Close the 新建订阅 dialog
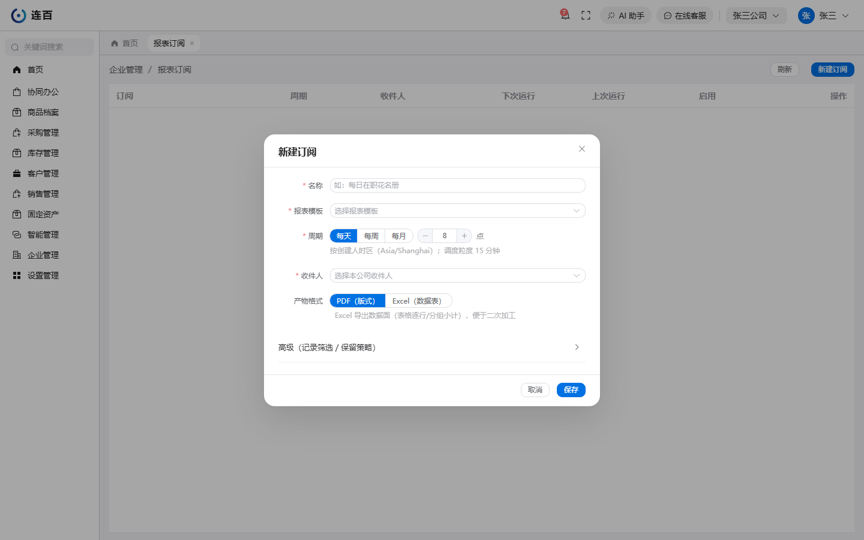 click(582, 149)
